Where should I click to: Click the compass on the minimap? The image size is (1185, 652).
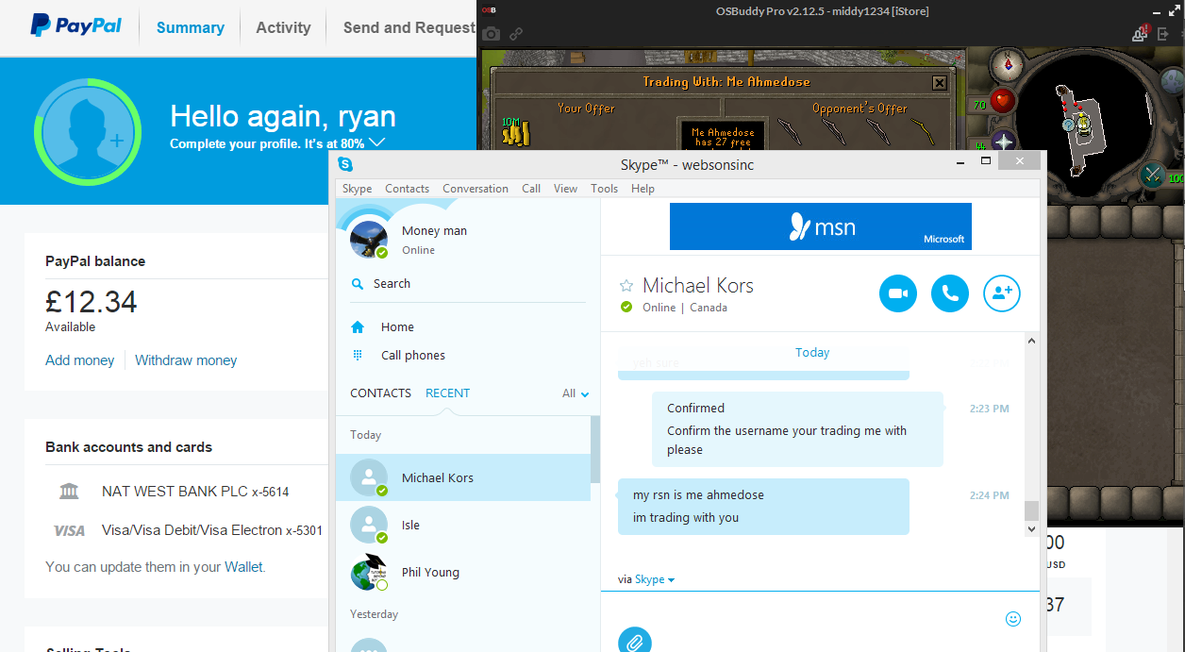[x=1008, y=65]
